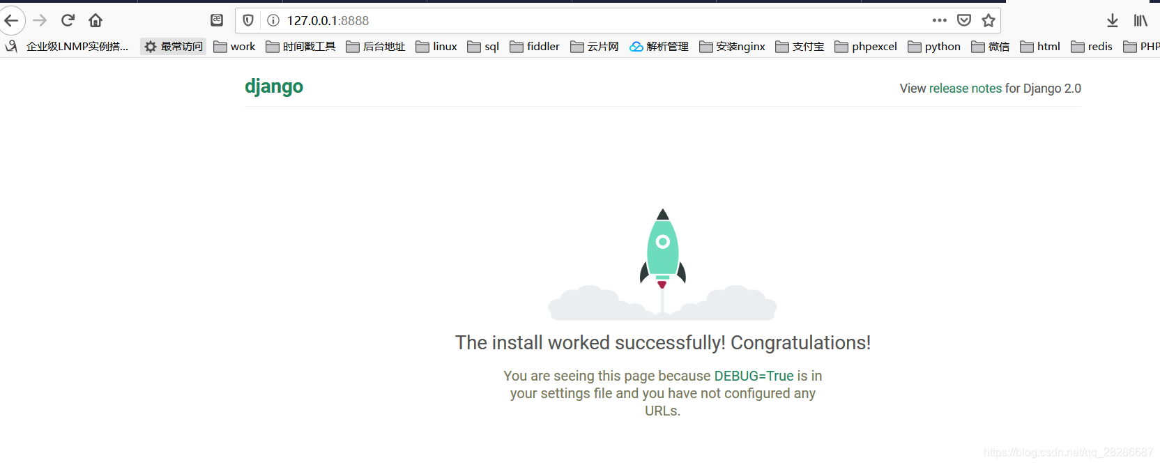Screen dimensions: 1160x465
Task: Show site information via the info icon
Action: click(x=273, y=20)
